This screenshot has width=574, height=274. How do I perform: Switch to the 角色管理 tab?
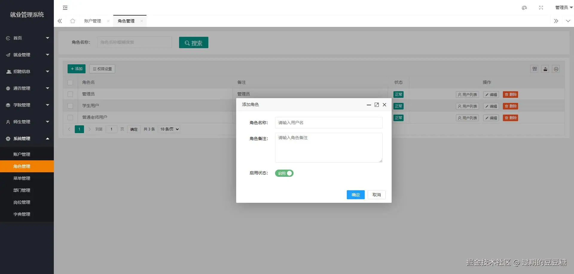[126, 21]
